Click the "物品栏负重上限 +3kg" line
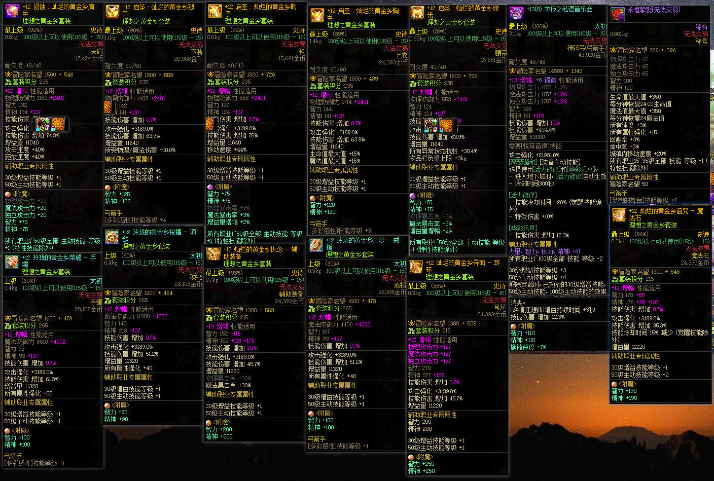Screen dimensions: 714x481 438,158
